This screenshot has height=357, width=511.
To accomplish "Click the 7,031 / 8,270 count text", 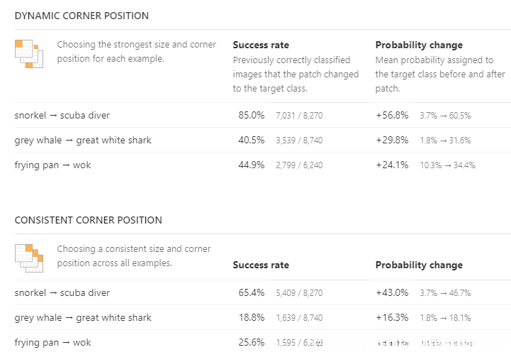I will (299, 116).
